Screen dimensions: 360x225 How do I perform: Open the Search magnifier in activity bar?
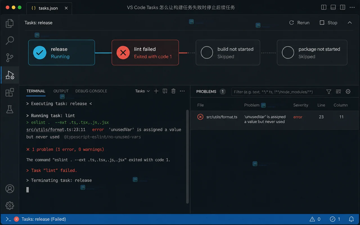(x=10, y=40)
